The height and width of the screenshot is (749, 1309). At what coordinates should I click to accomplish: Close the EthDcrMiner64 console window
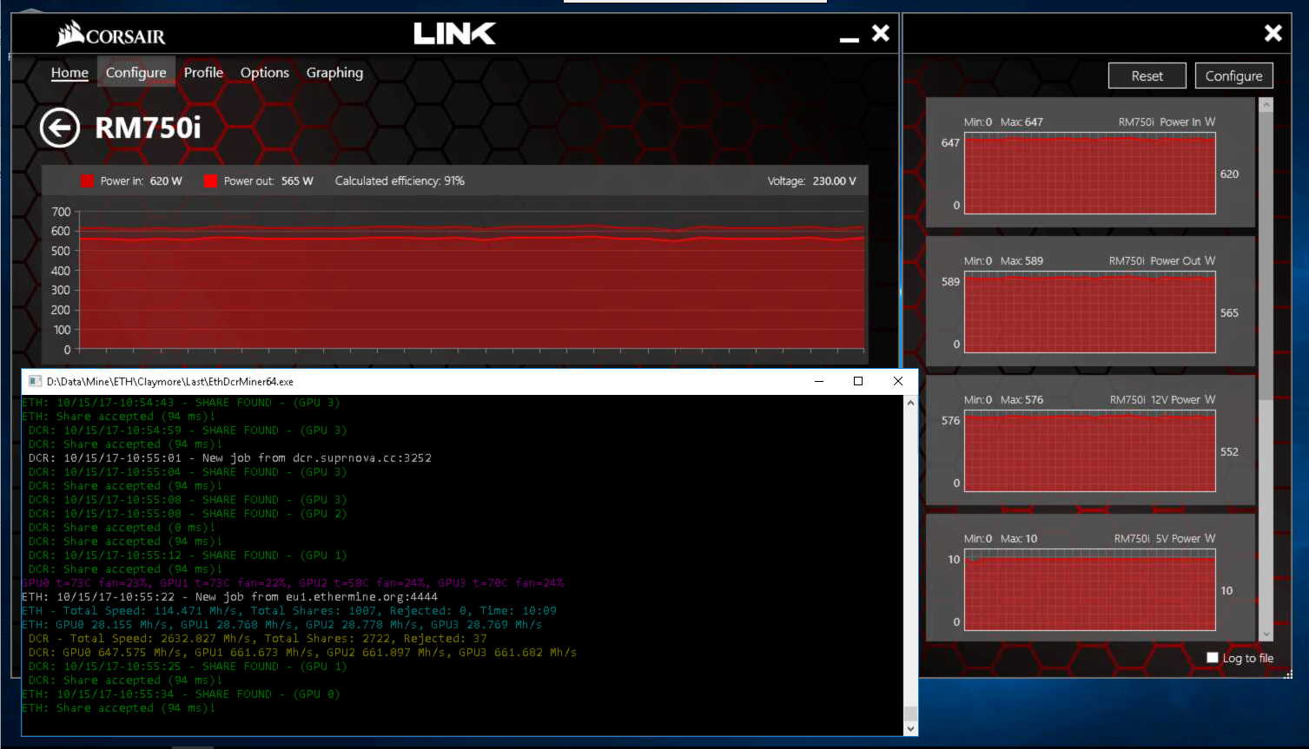tap(898, 381)
